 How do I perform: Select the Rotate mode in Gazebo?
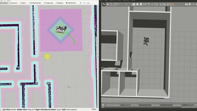111,4
